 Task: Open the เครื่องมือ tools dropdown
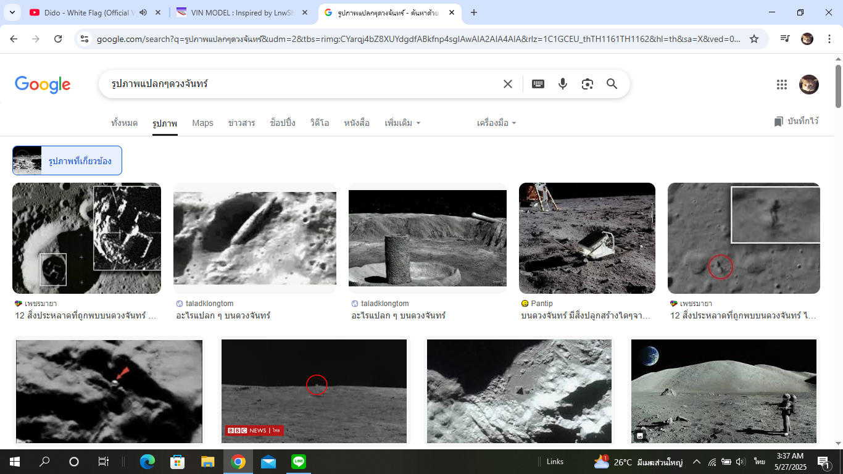tap(496, 123)
